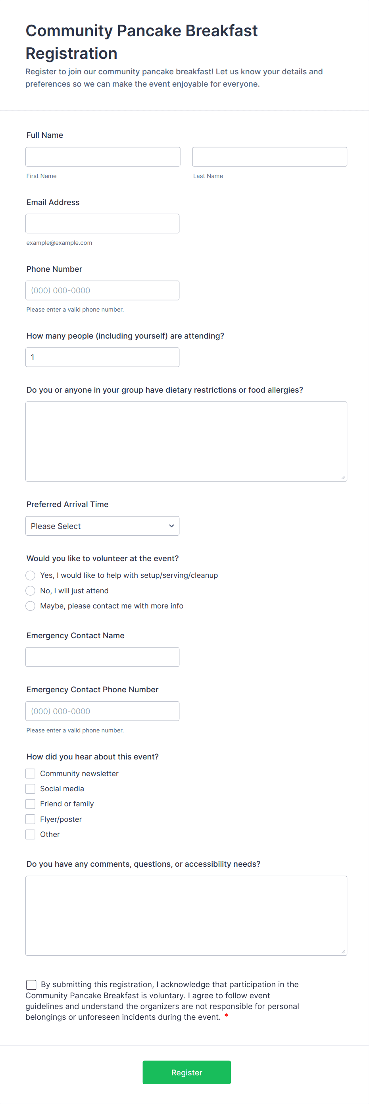Click the comments and accessibility needs textarea
This screenshot has width=369, height=1104.
186,916
